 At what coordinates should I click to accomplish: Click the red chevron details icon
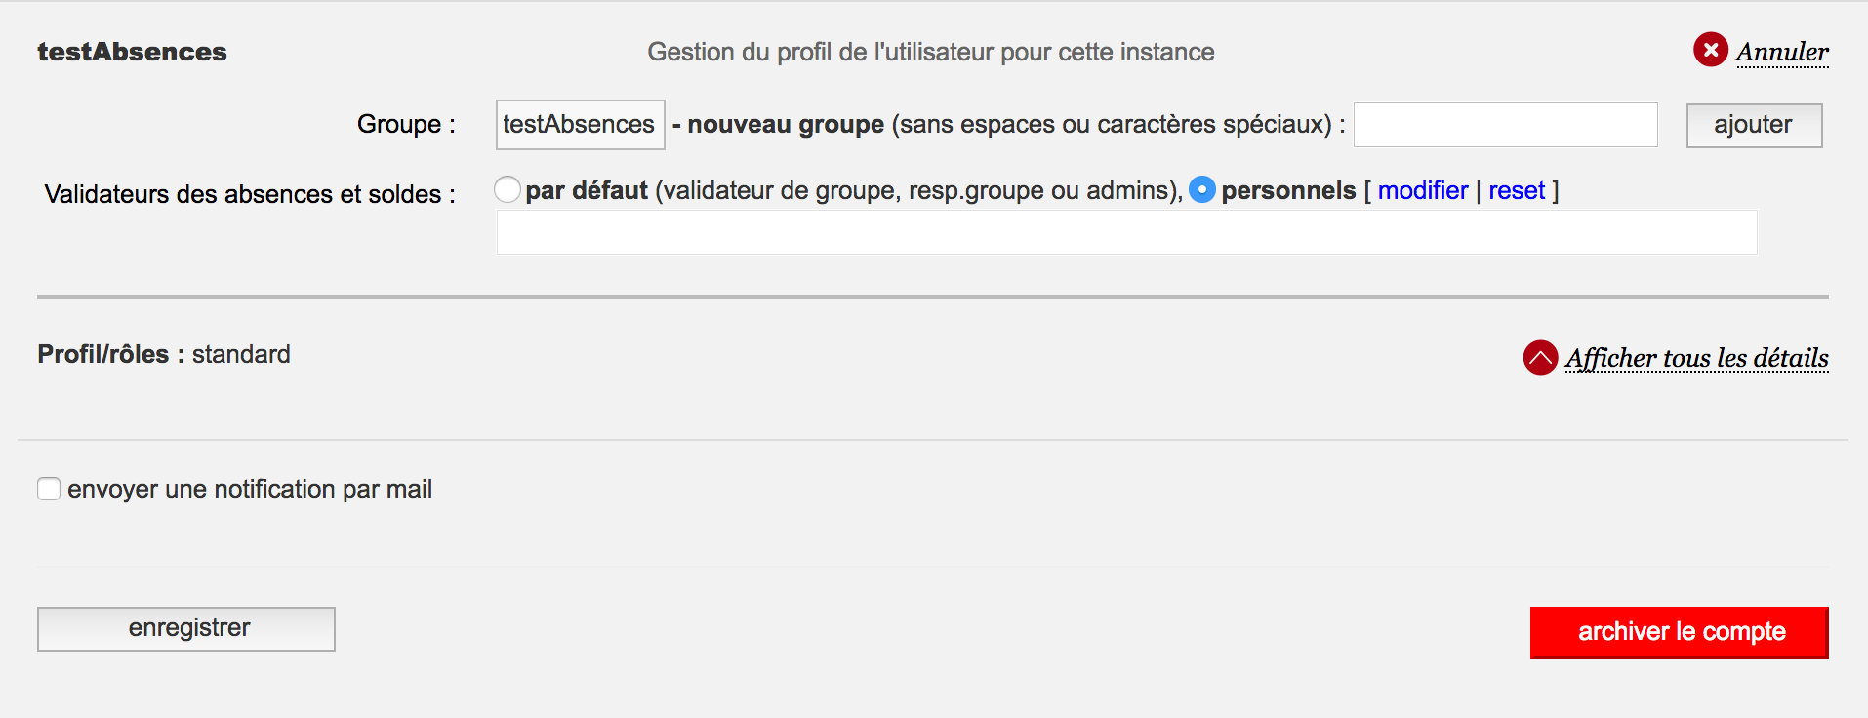click(x=1540, y=358)
